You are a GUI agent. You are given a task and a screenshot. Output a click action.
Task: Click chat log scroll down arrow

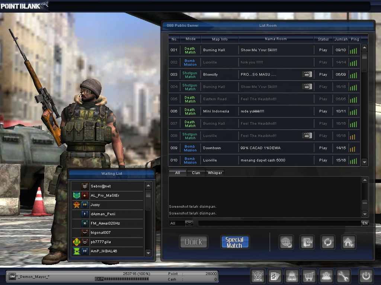point(365,214)
